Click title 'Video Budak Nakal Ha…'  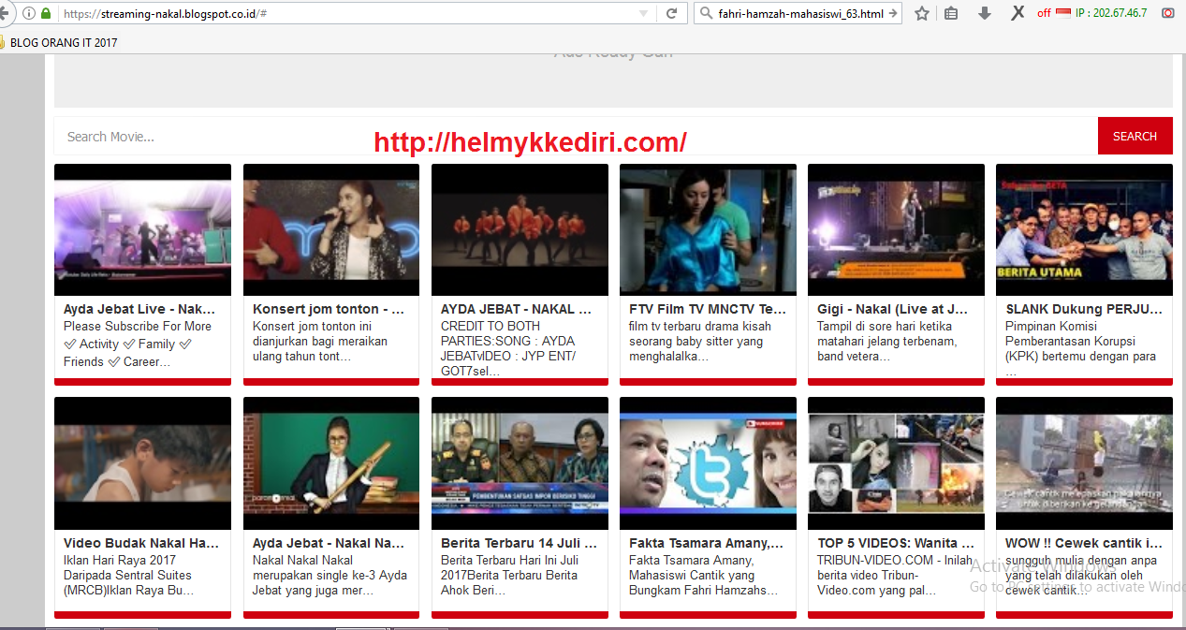click(x=141, y=543)
